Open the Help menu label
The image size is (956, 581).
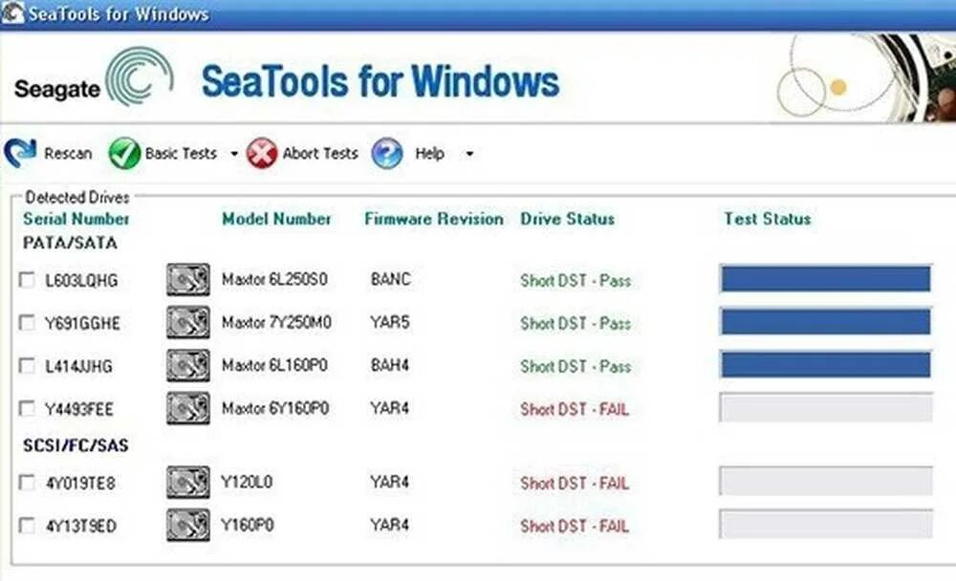(x=429, y=153)
